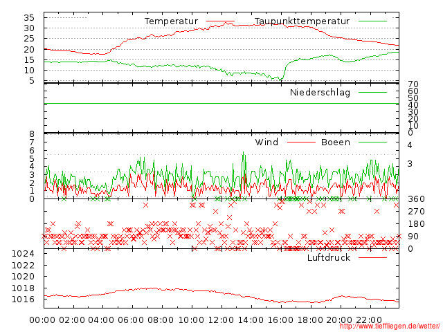Click the 00:00 time axis label

42,320
